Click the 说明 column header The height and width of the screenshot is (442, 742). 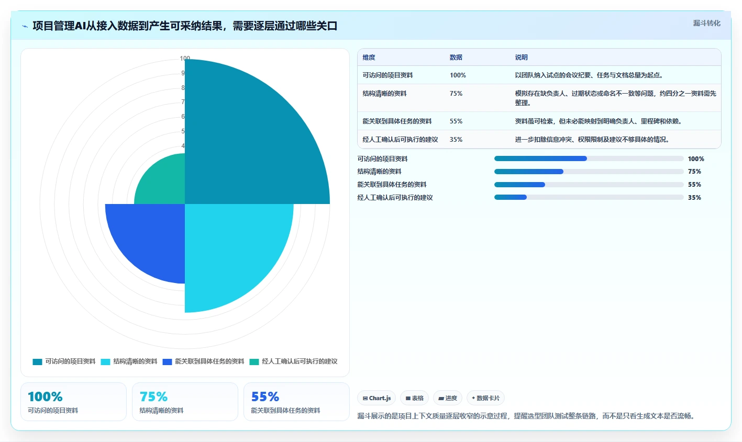tap(521, 58)
